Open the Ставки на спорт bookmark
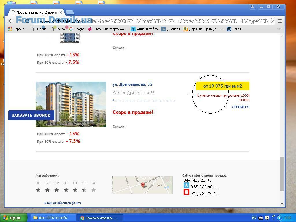The image size is (296, 222). 107,29
